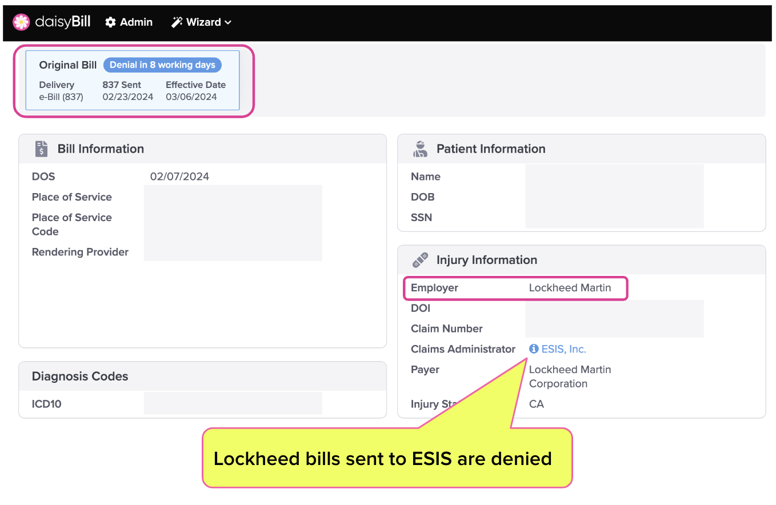The width and height of the screenshot is (776, 505).
Task: Click the Wizard magic wand icon
Action: (177, 22)
